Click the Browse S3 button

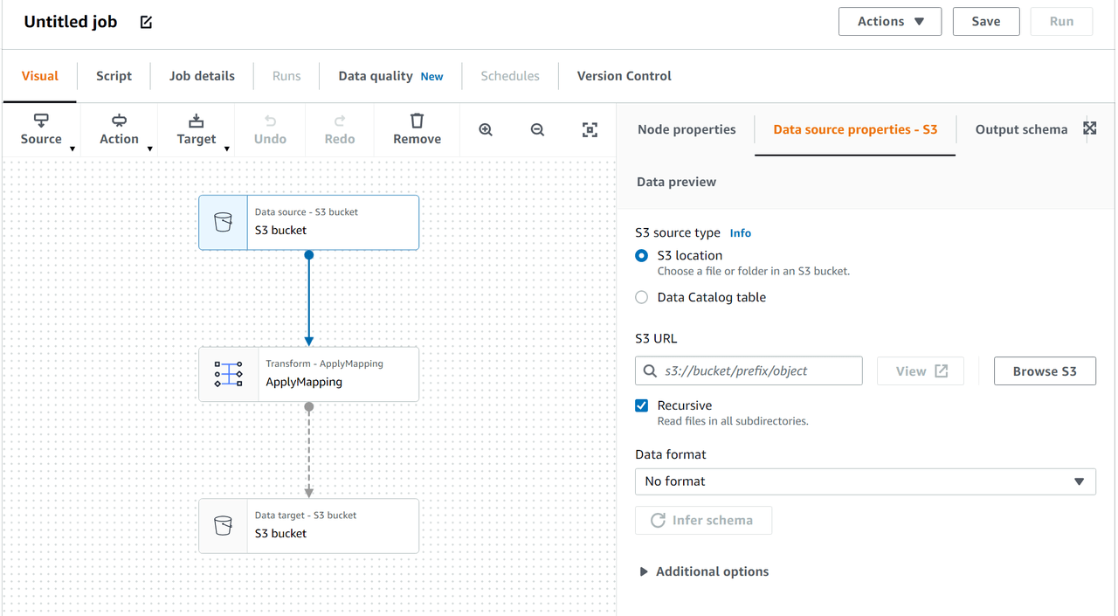[1045, 370]
